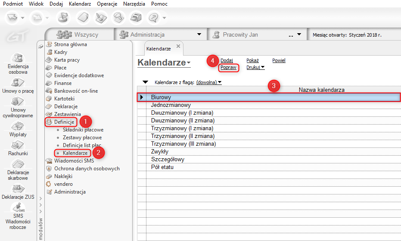Click the Ochrona danych osobowych shield icon
The width and height of the screenshot is (401, 241).
pos(49,169)
